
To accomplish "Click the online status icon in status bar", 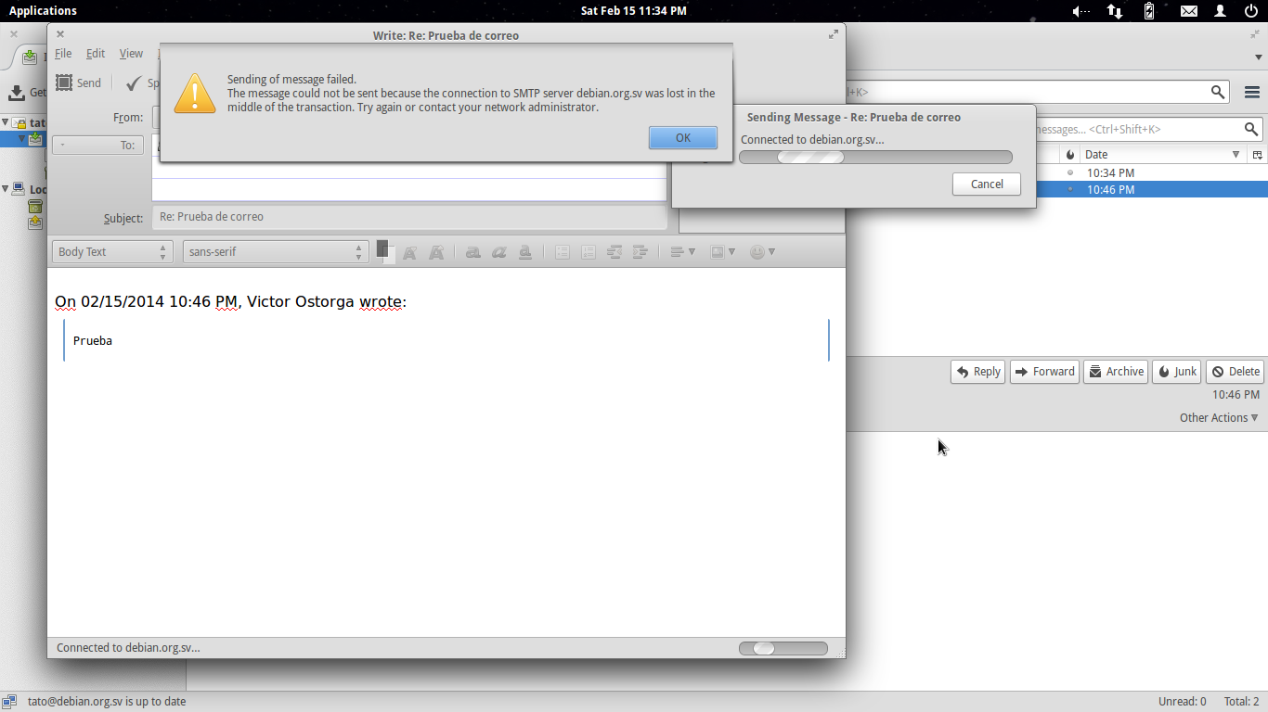I will pos(9,702).
